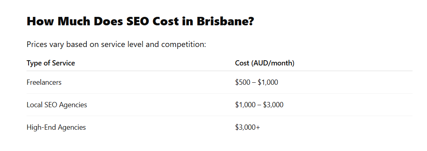Click the '$3,000' upper value in the Local SEO Agencies row
This screenshot has height=151, width=427.
click(x=273, y=105)
